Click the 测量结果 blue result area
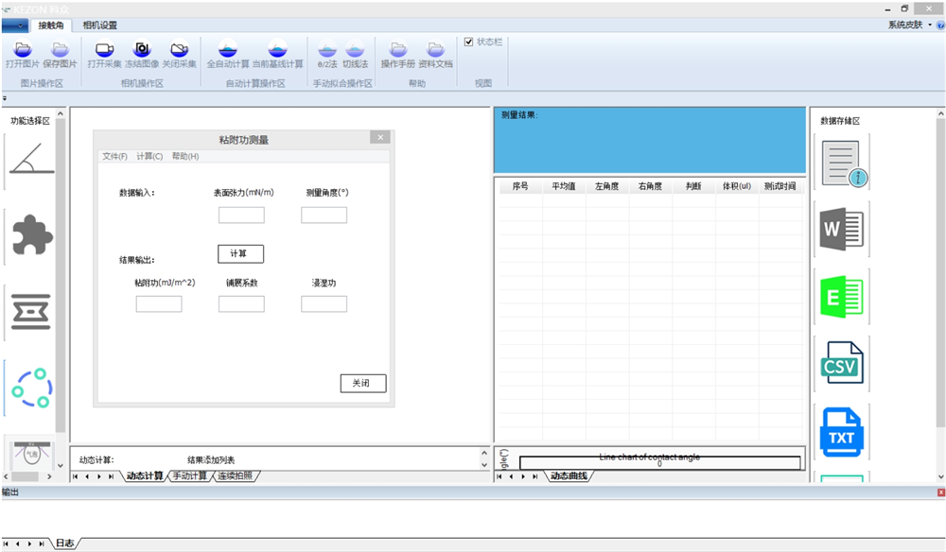 (x=650, y=141)
